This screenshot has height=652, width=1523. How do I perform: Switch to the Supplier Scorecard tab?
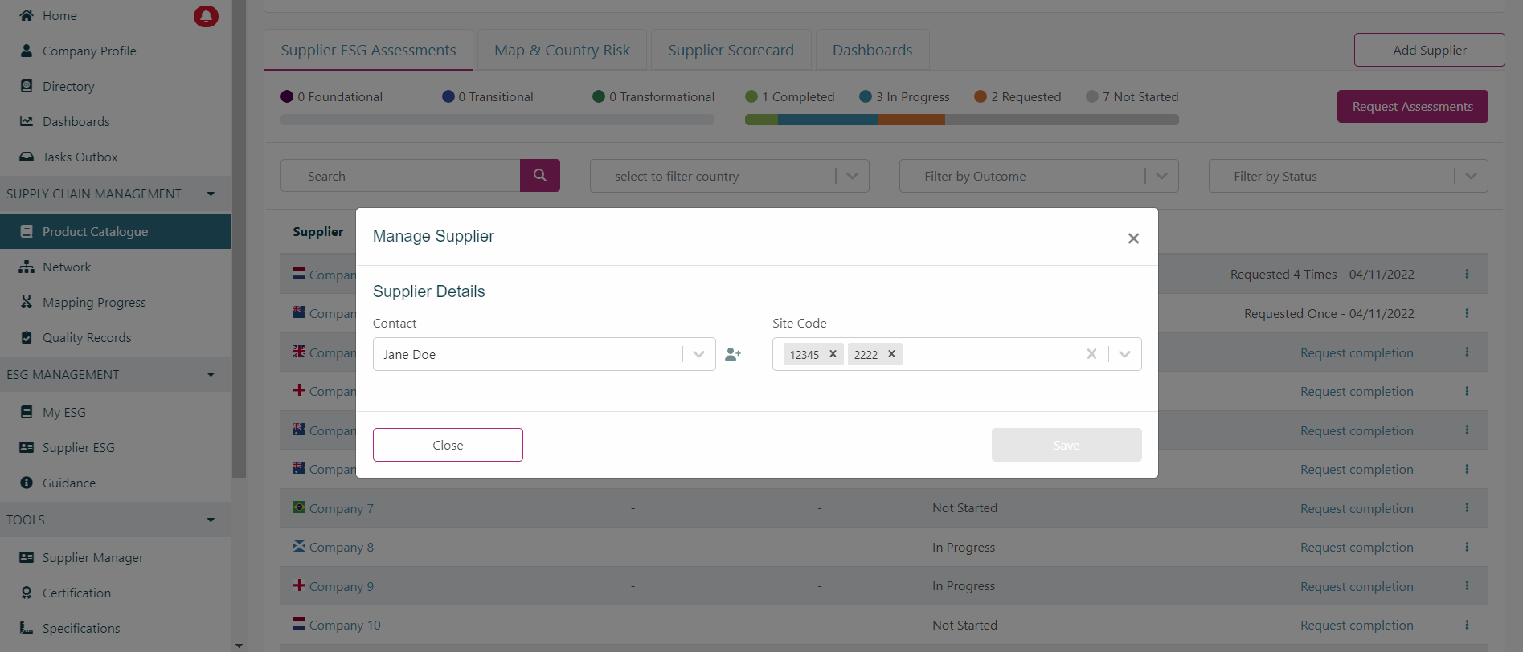tap(731, 51)
